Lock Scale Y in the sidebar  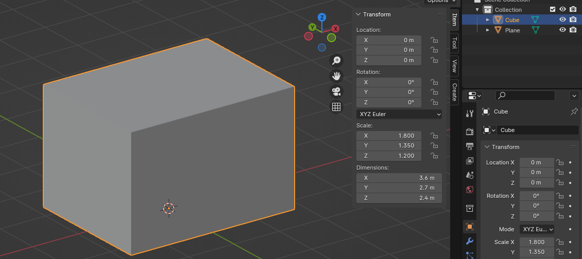434,145
